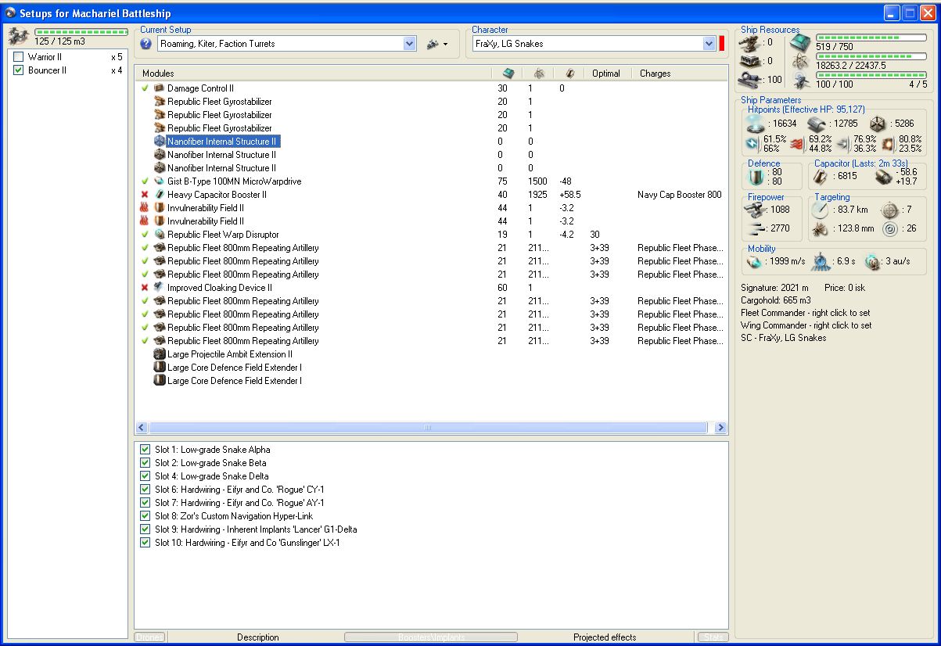
Task: Switch to the Description tab
Action: pyautogui.click(x=257, y=637)
